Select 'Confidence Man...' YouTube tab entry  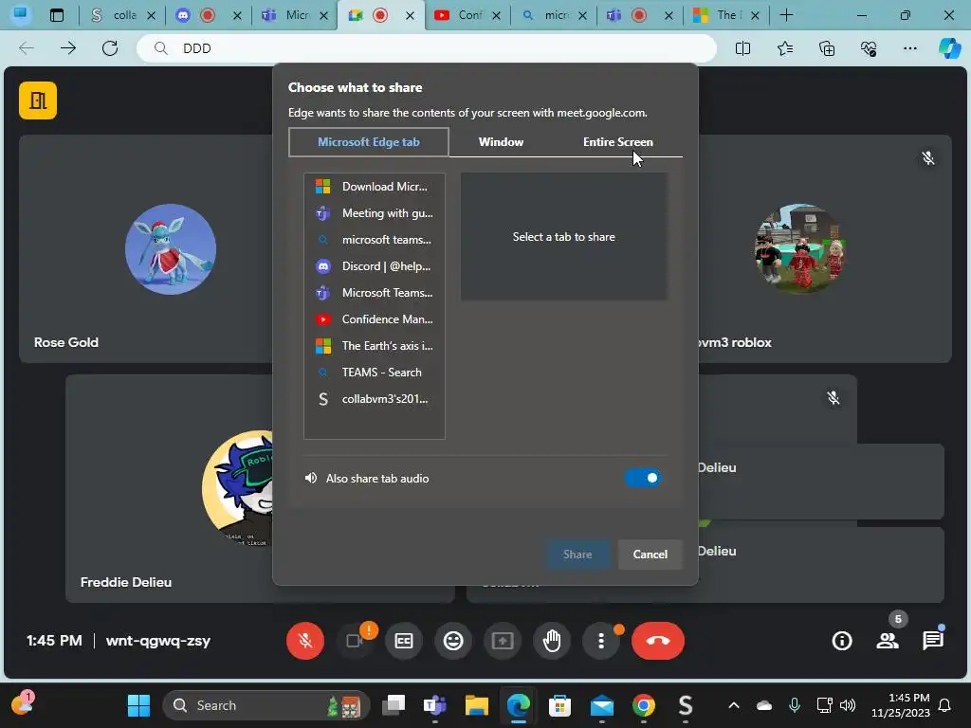click(x=375, y=319)
